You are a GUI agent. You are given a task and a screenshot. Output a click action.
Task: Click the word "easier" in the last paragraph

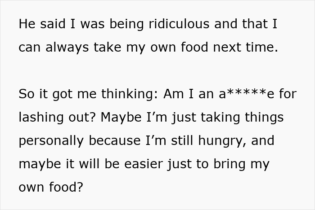click(x=143, y=164)
